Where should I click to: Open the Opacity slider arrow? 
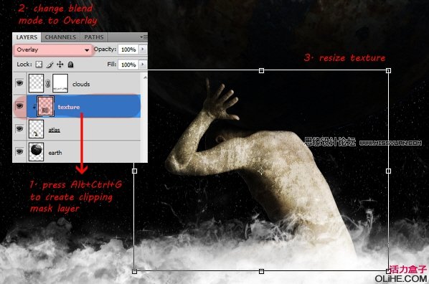[143, 49]
